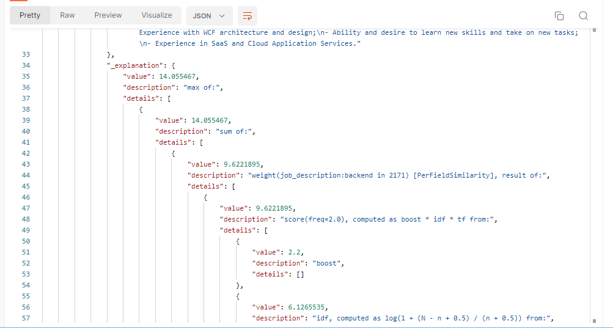Open the JSON format dropdown
Screen dimensions: 613x329
coord(209,16)
